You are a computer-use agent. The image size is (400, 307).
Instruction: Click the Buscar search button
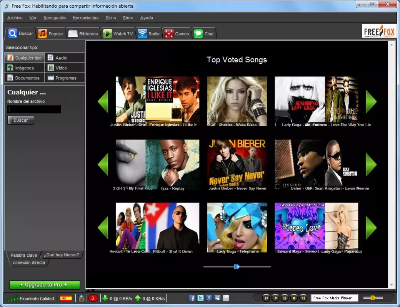21,120
